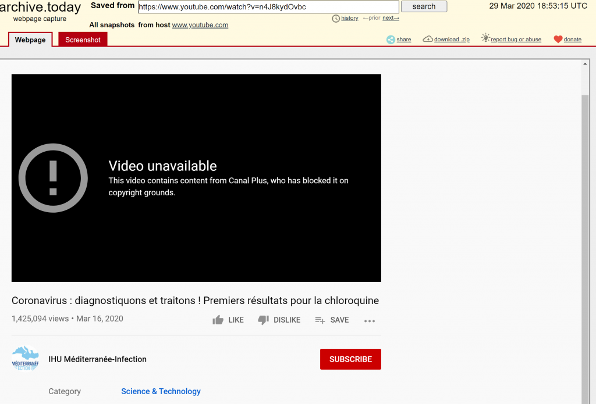Open the download .zip link
596x404 pixels.
[x=452, y=40]
